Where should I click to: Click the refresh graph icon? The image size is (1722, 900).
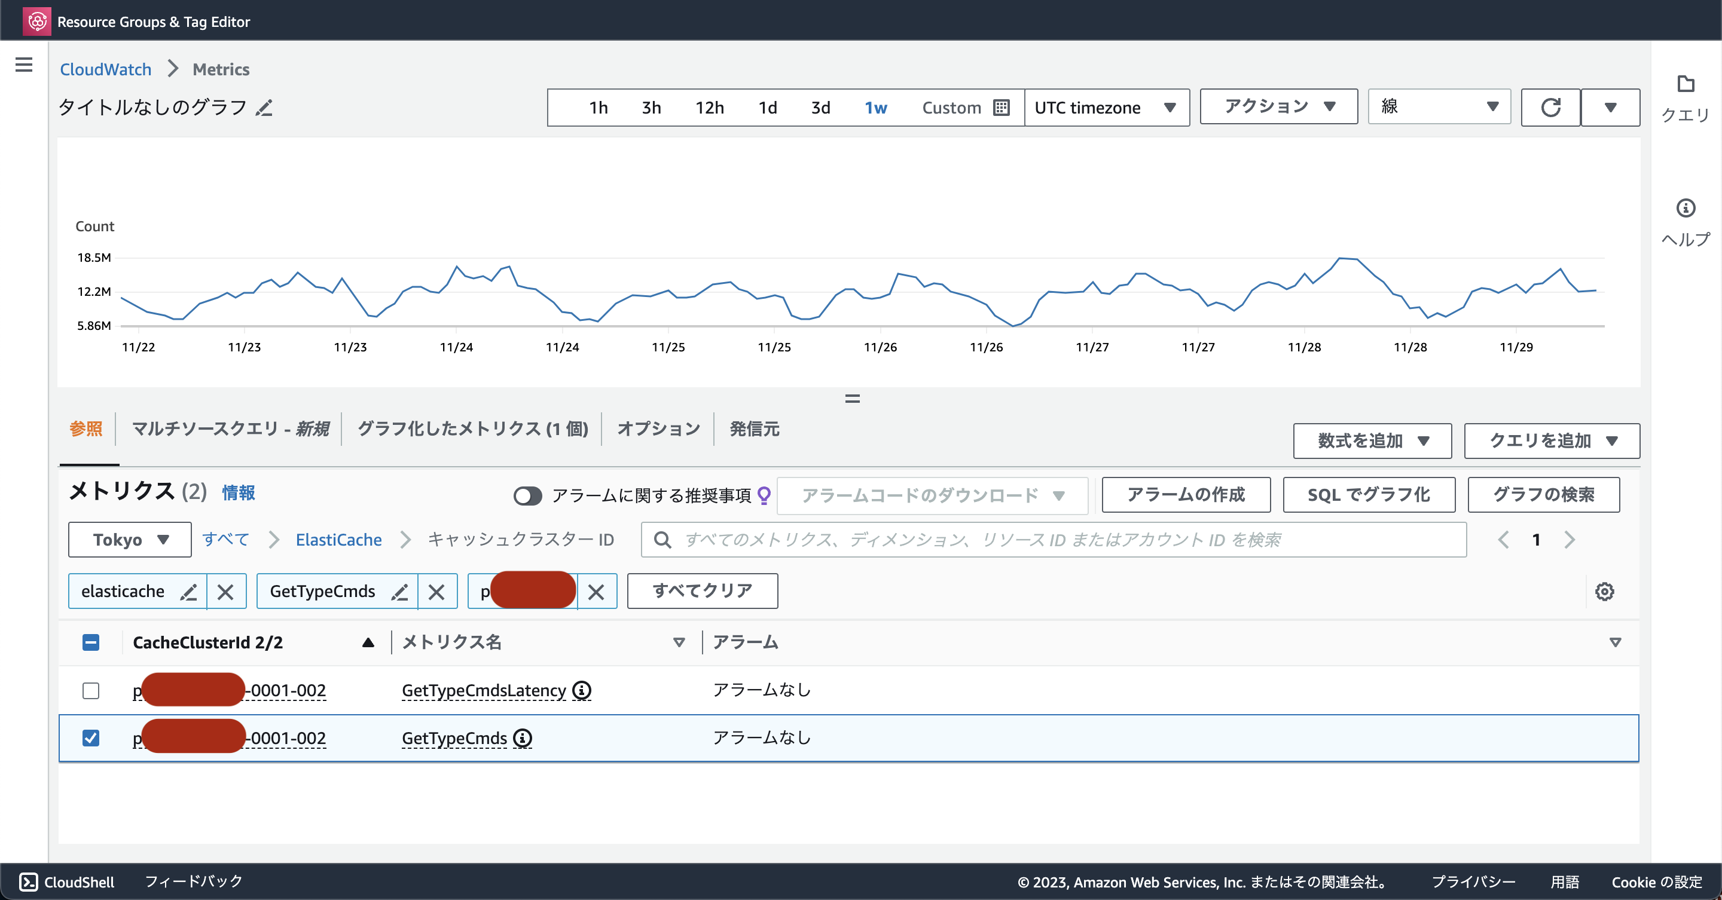pos(1551,107)
